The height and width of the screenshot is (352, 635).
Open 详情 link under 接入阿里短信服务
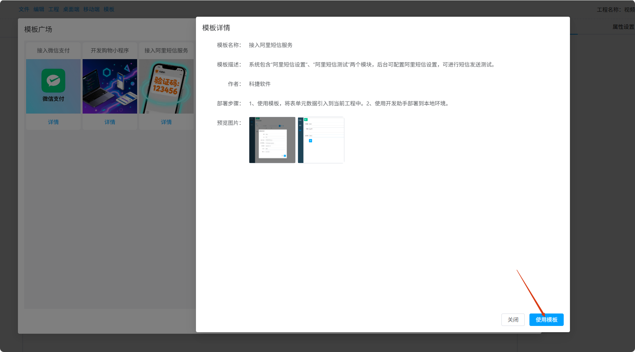pos(166,122)
